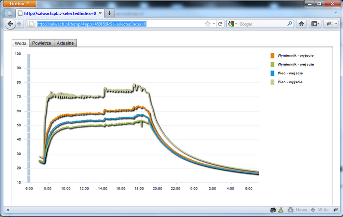This screenshot has width=343, height=217.
Task: Reload the page
Action: [220, 24]
